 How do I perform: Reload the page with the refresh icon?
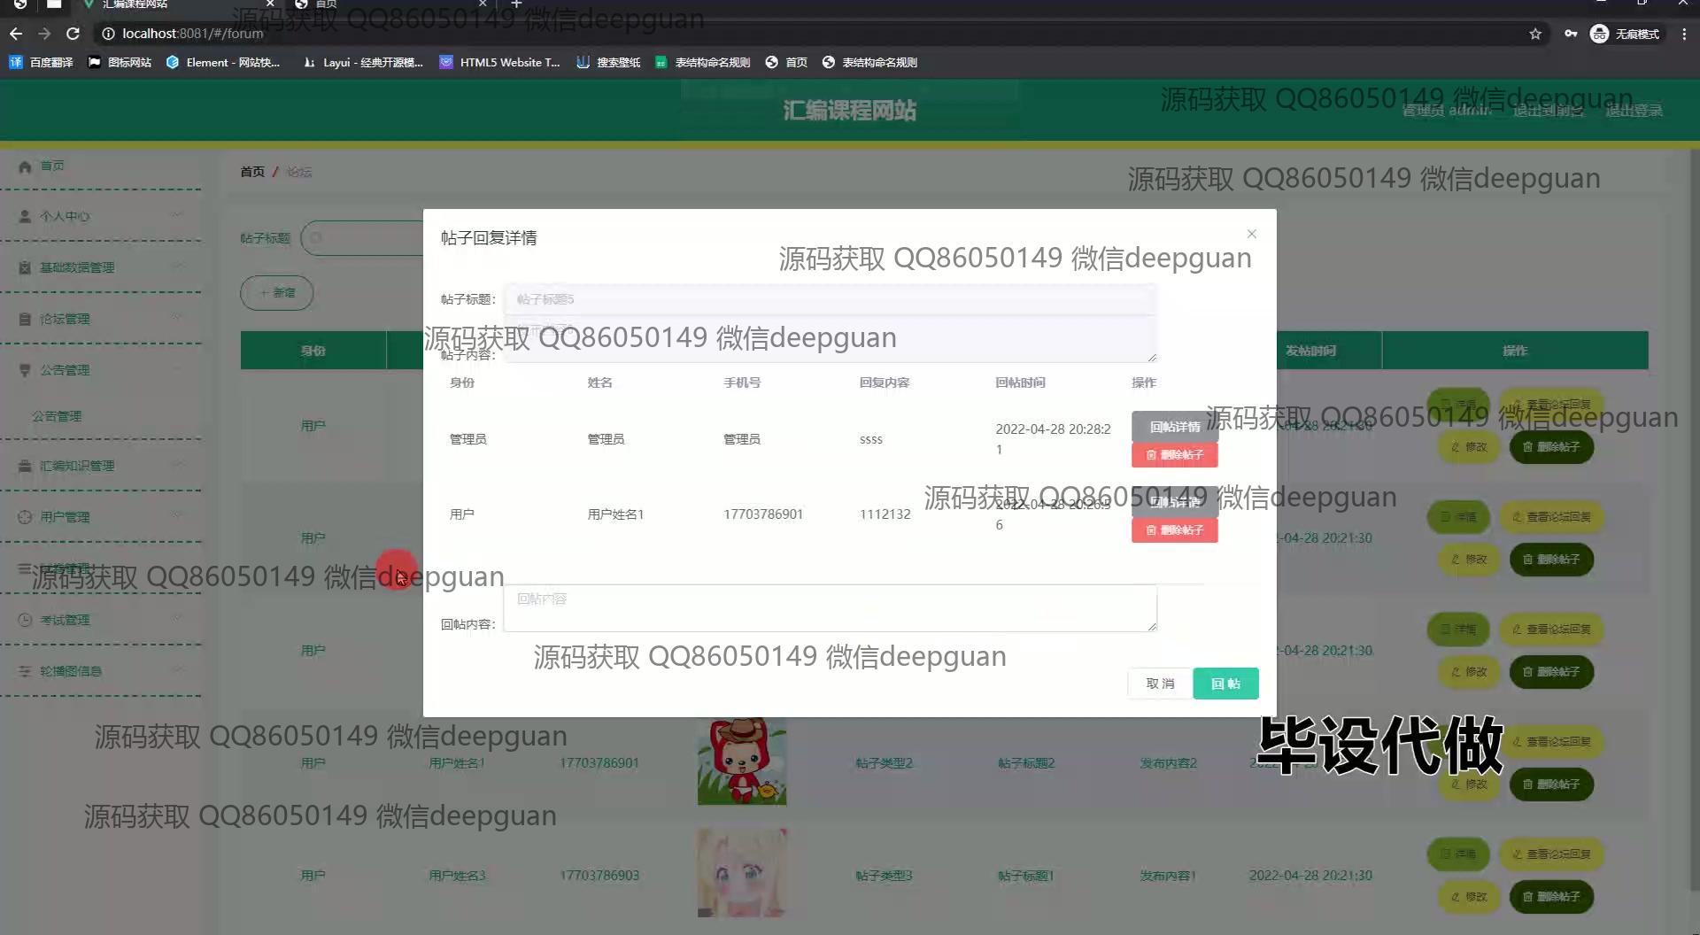coord(73,34)
